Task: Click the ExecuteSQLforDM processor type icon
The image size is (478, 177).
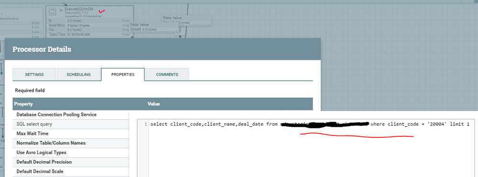Action: (x=53, y=11)
